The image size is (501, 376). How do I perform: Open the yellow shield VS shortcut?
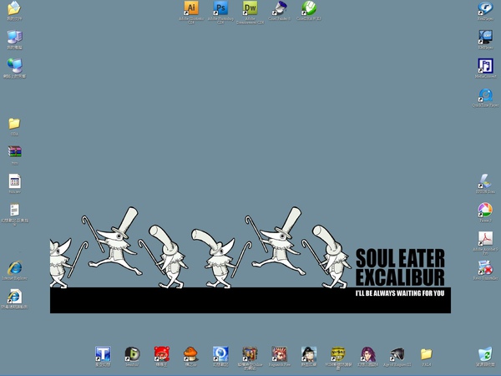pos(338,354)
